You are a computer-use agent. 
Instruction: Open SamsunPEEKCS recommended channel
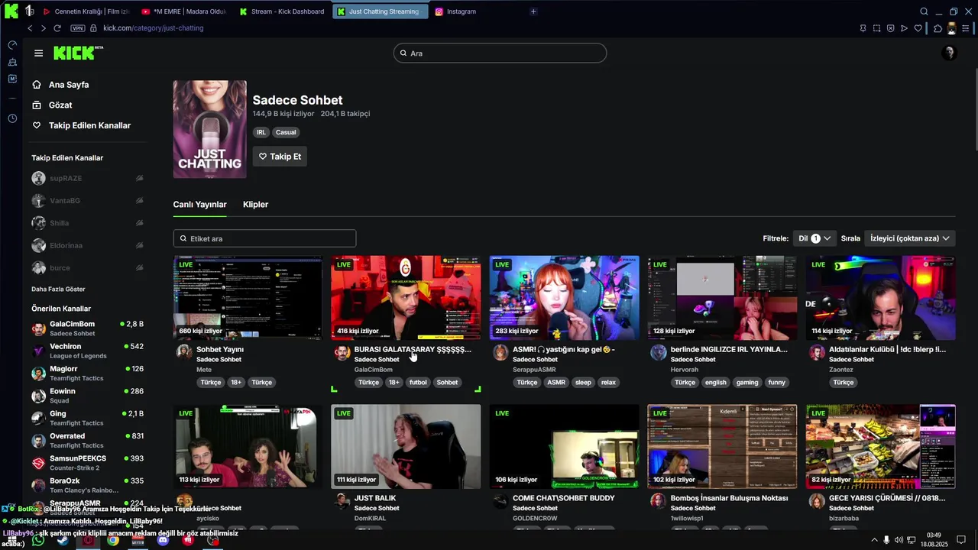[x=87, y=462]
